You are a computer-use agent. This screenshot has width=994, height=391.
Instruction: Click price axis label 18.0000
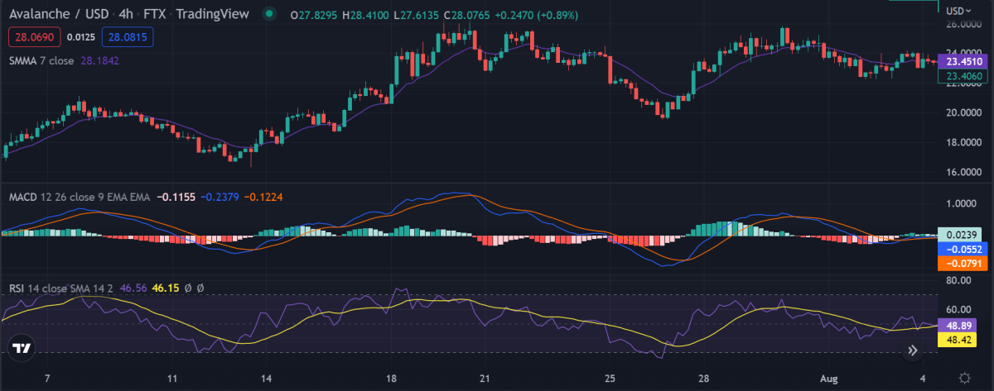(964, 142)
